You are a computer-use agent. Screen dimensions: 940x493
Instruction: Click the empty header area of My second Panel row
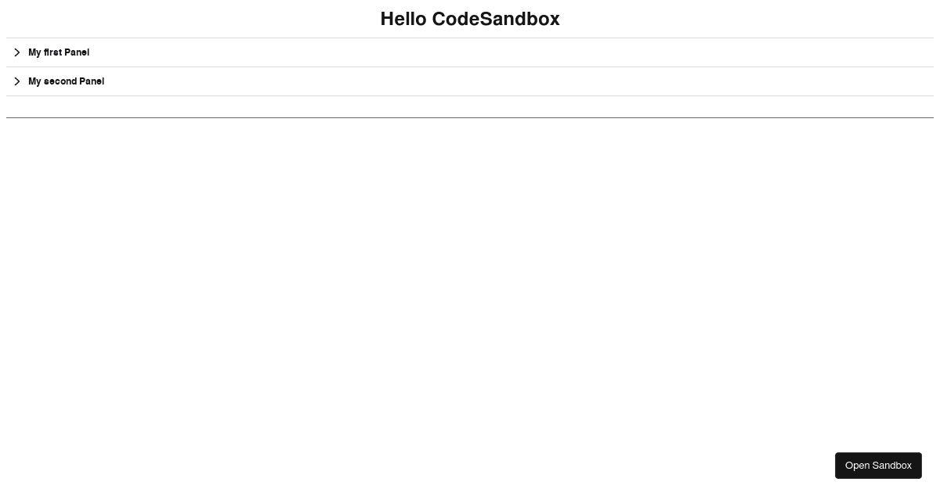517,81
